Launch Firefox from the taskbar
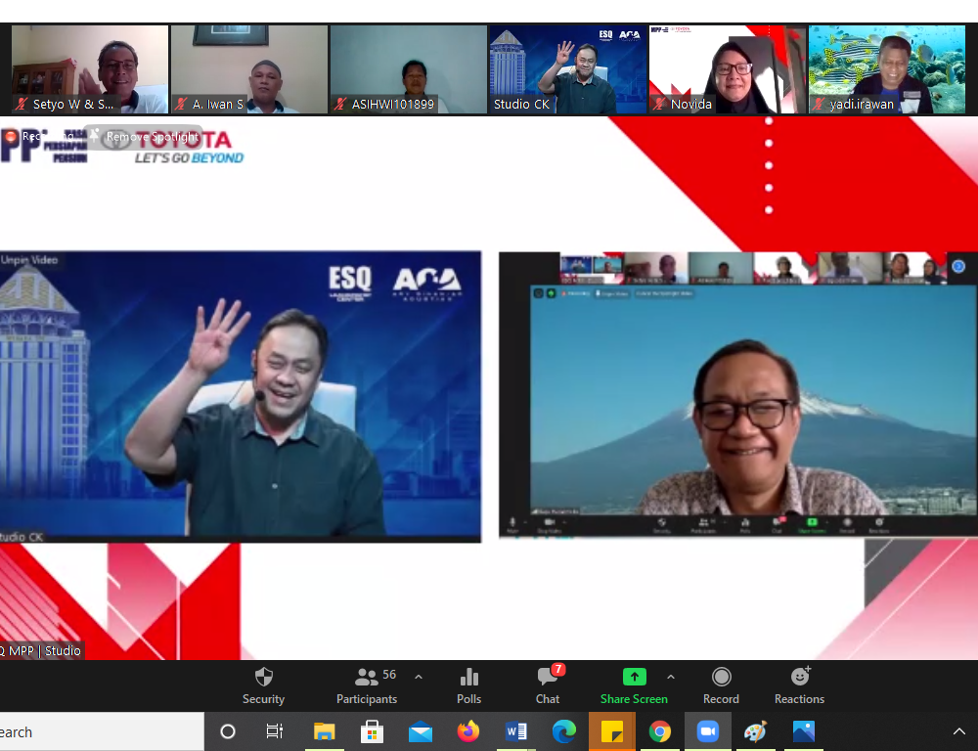978x751 pixels. (468, 731)
